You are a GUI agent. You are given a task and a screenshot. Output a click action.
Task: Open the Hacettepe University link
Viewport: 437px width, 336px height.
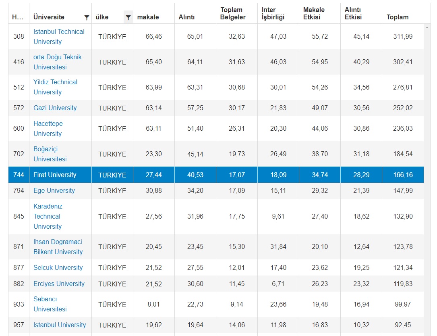pyautogui.click(x=48, y=128)
